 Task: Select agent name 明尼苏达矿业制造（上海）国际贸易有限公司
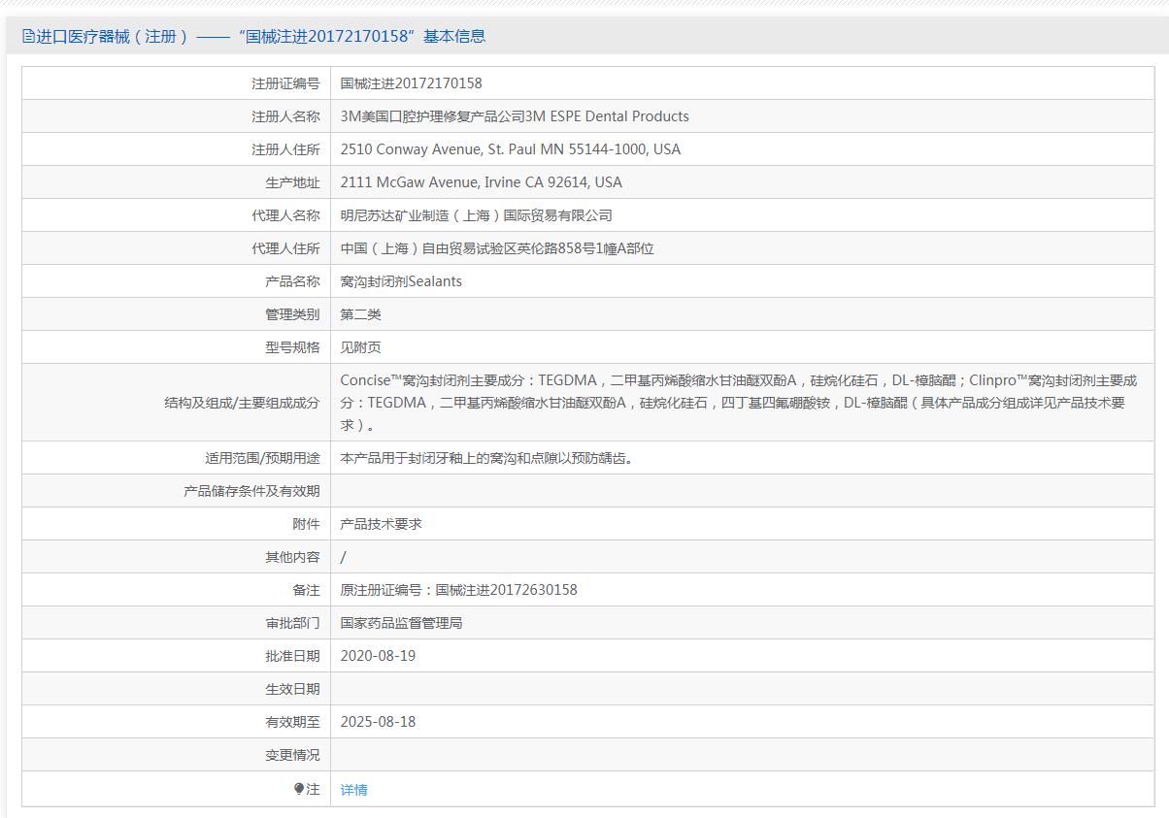tap(477, 215)
